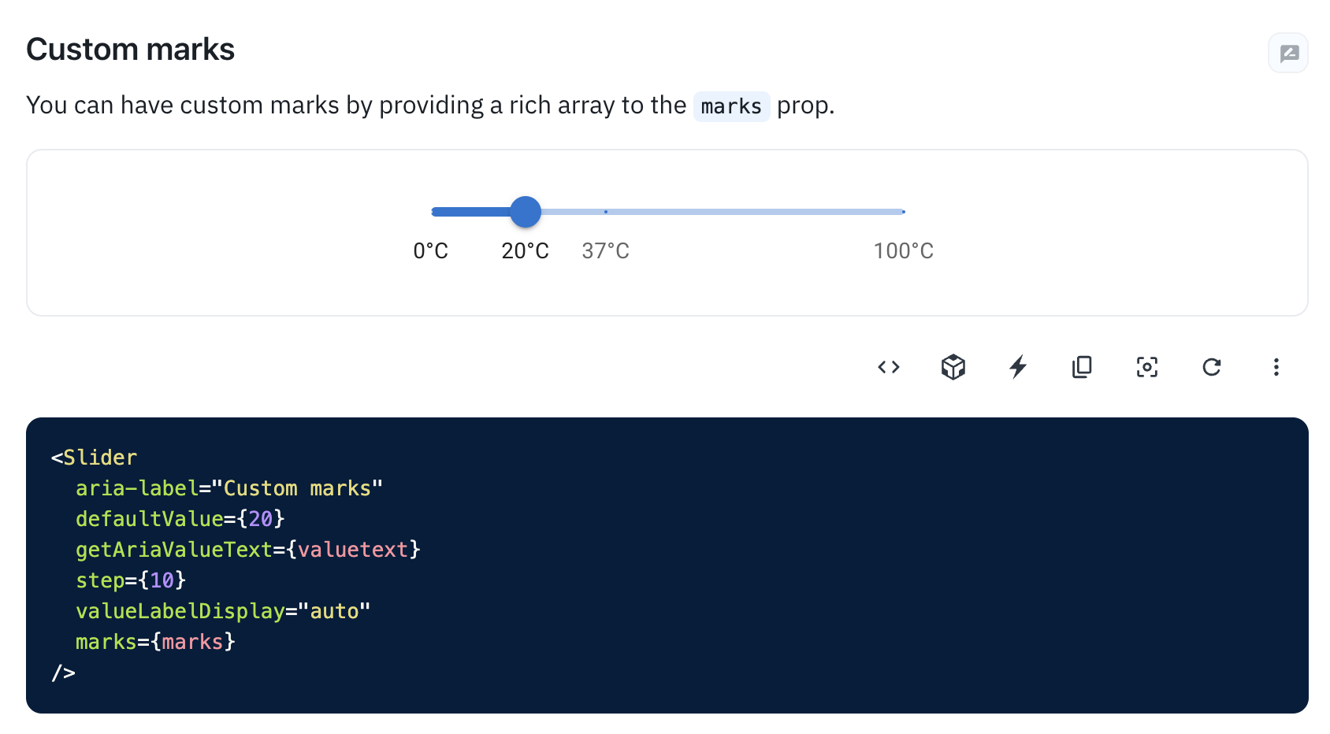Image resolution: width=1330 pixels, height=734 pixels.
Task: Click the inline marks prop chip
Action: (x=731, y=106)
